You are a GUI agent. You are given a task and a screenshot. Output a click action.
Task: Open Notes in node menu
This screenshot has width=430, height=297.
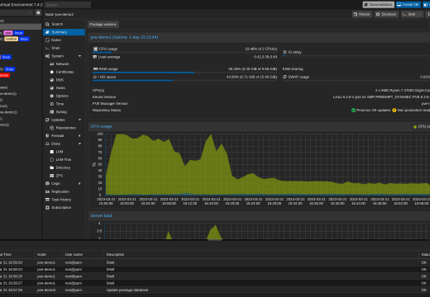click(x=64, y=40)
